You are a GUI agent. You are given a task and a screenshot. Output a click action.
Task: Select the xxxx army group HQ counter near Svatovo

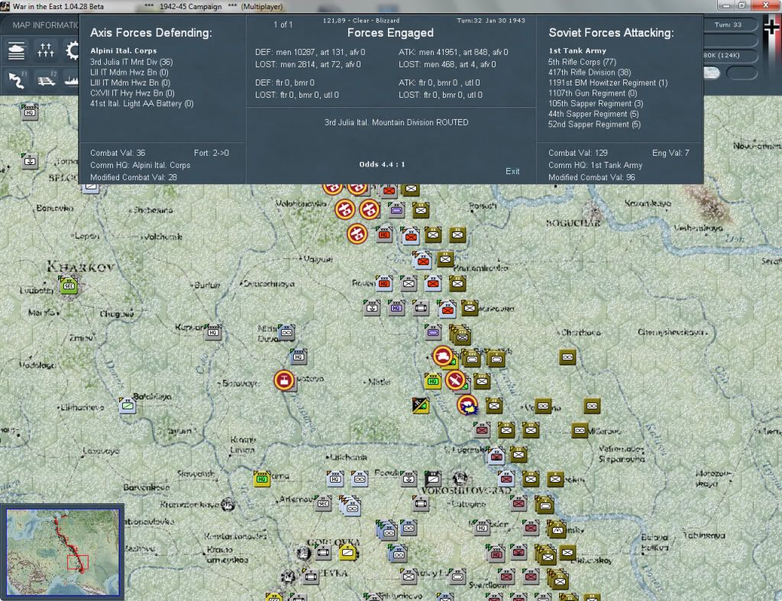[299, 356]
